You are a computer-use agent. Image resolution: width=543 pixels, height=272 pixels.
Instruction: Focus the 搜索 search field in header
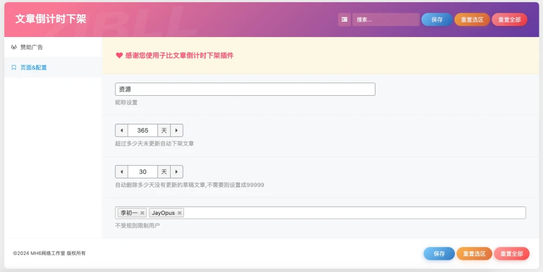386,20
